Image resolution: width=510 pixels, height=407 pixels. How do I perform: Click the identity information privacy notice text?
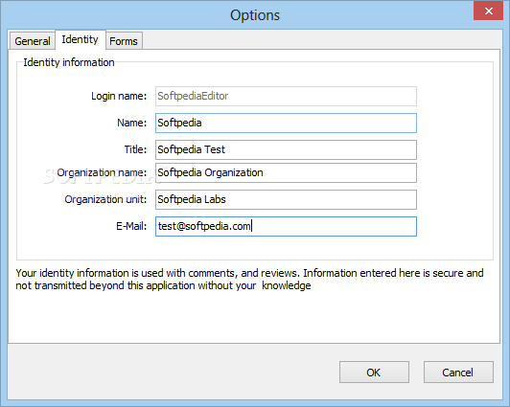(249, 280)
